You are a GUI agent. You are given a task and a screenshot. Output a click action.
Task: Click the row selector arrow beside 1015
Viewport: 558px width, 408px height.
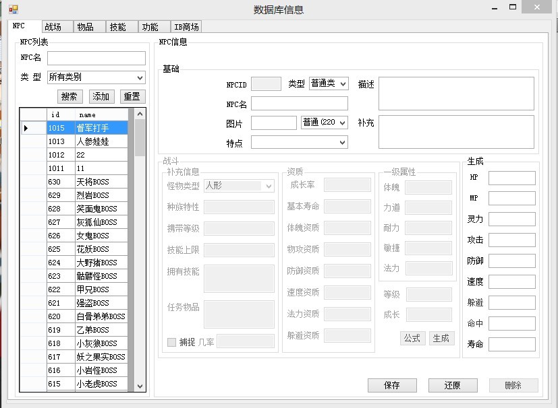pyautogui.click(x=26, y=128)
